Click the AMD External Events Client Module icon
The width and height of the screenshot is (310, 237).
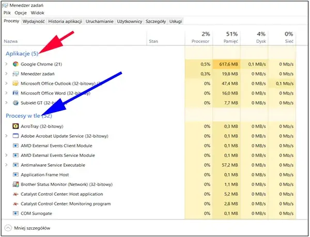(16, 146)
